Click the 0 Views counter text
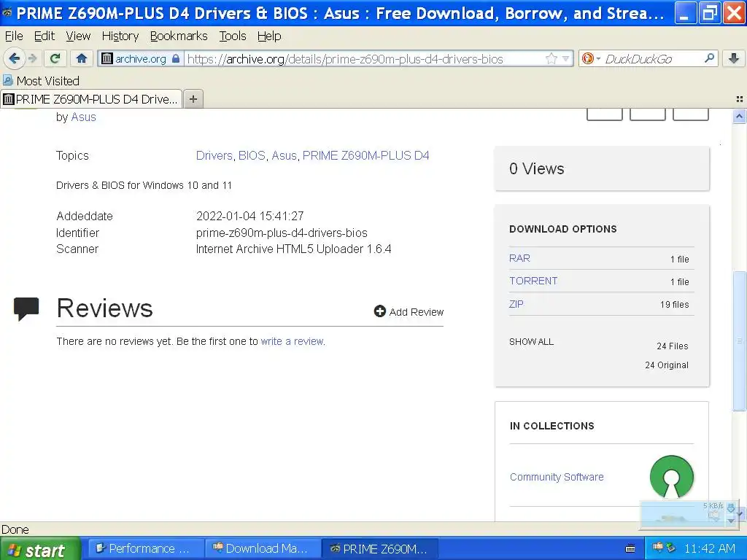The width and height of the screenshot is (747, 560). (536, 168)
